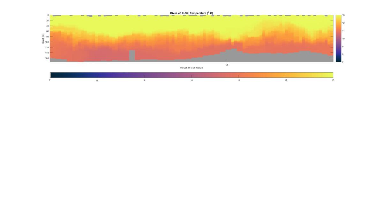Screen dimensions: 383x199
Task: Click the 'Depth (m)' y-axis label
Action: 43,38
